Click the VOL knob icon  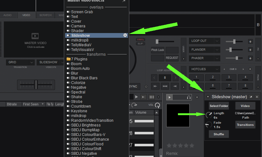point(157,105)
